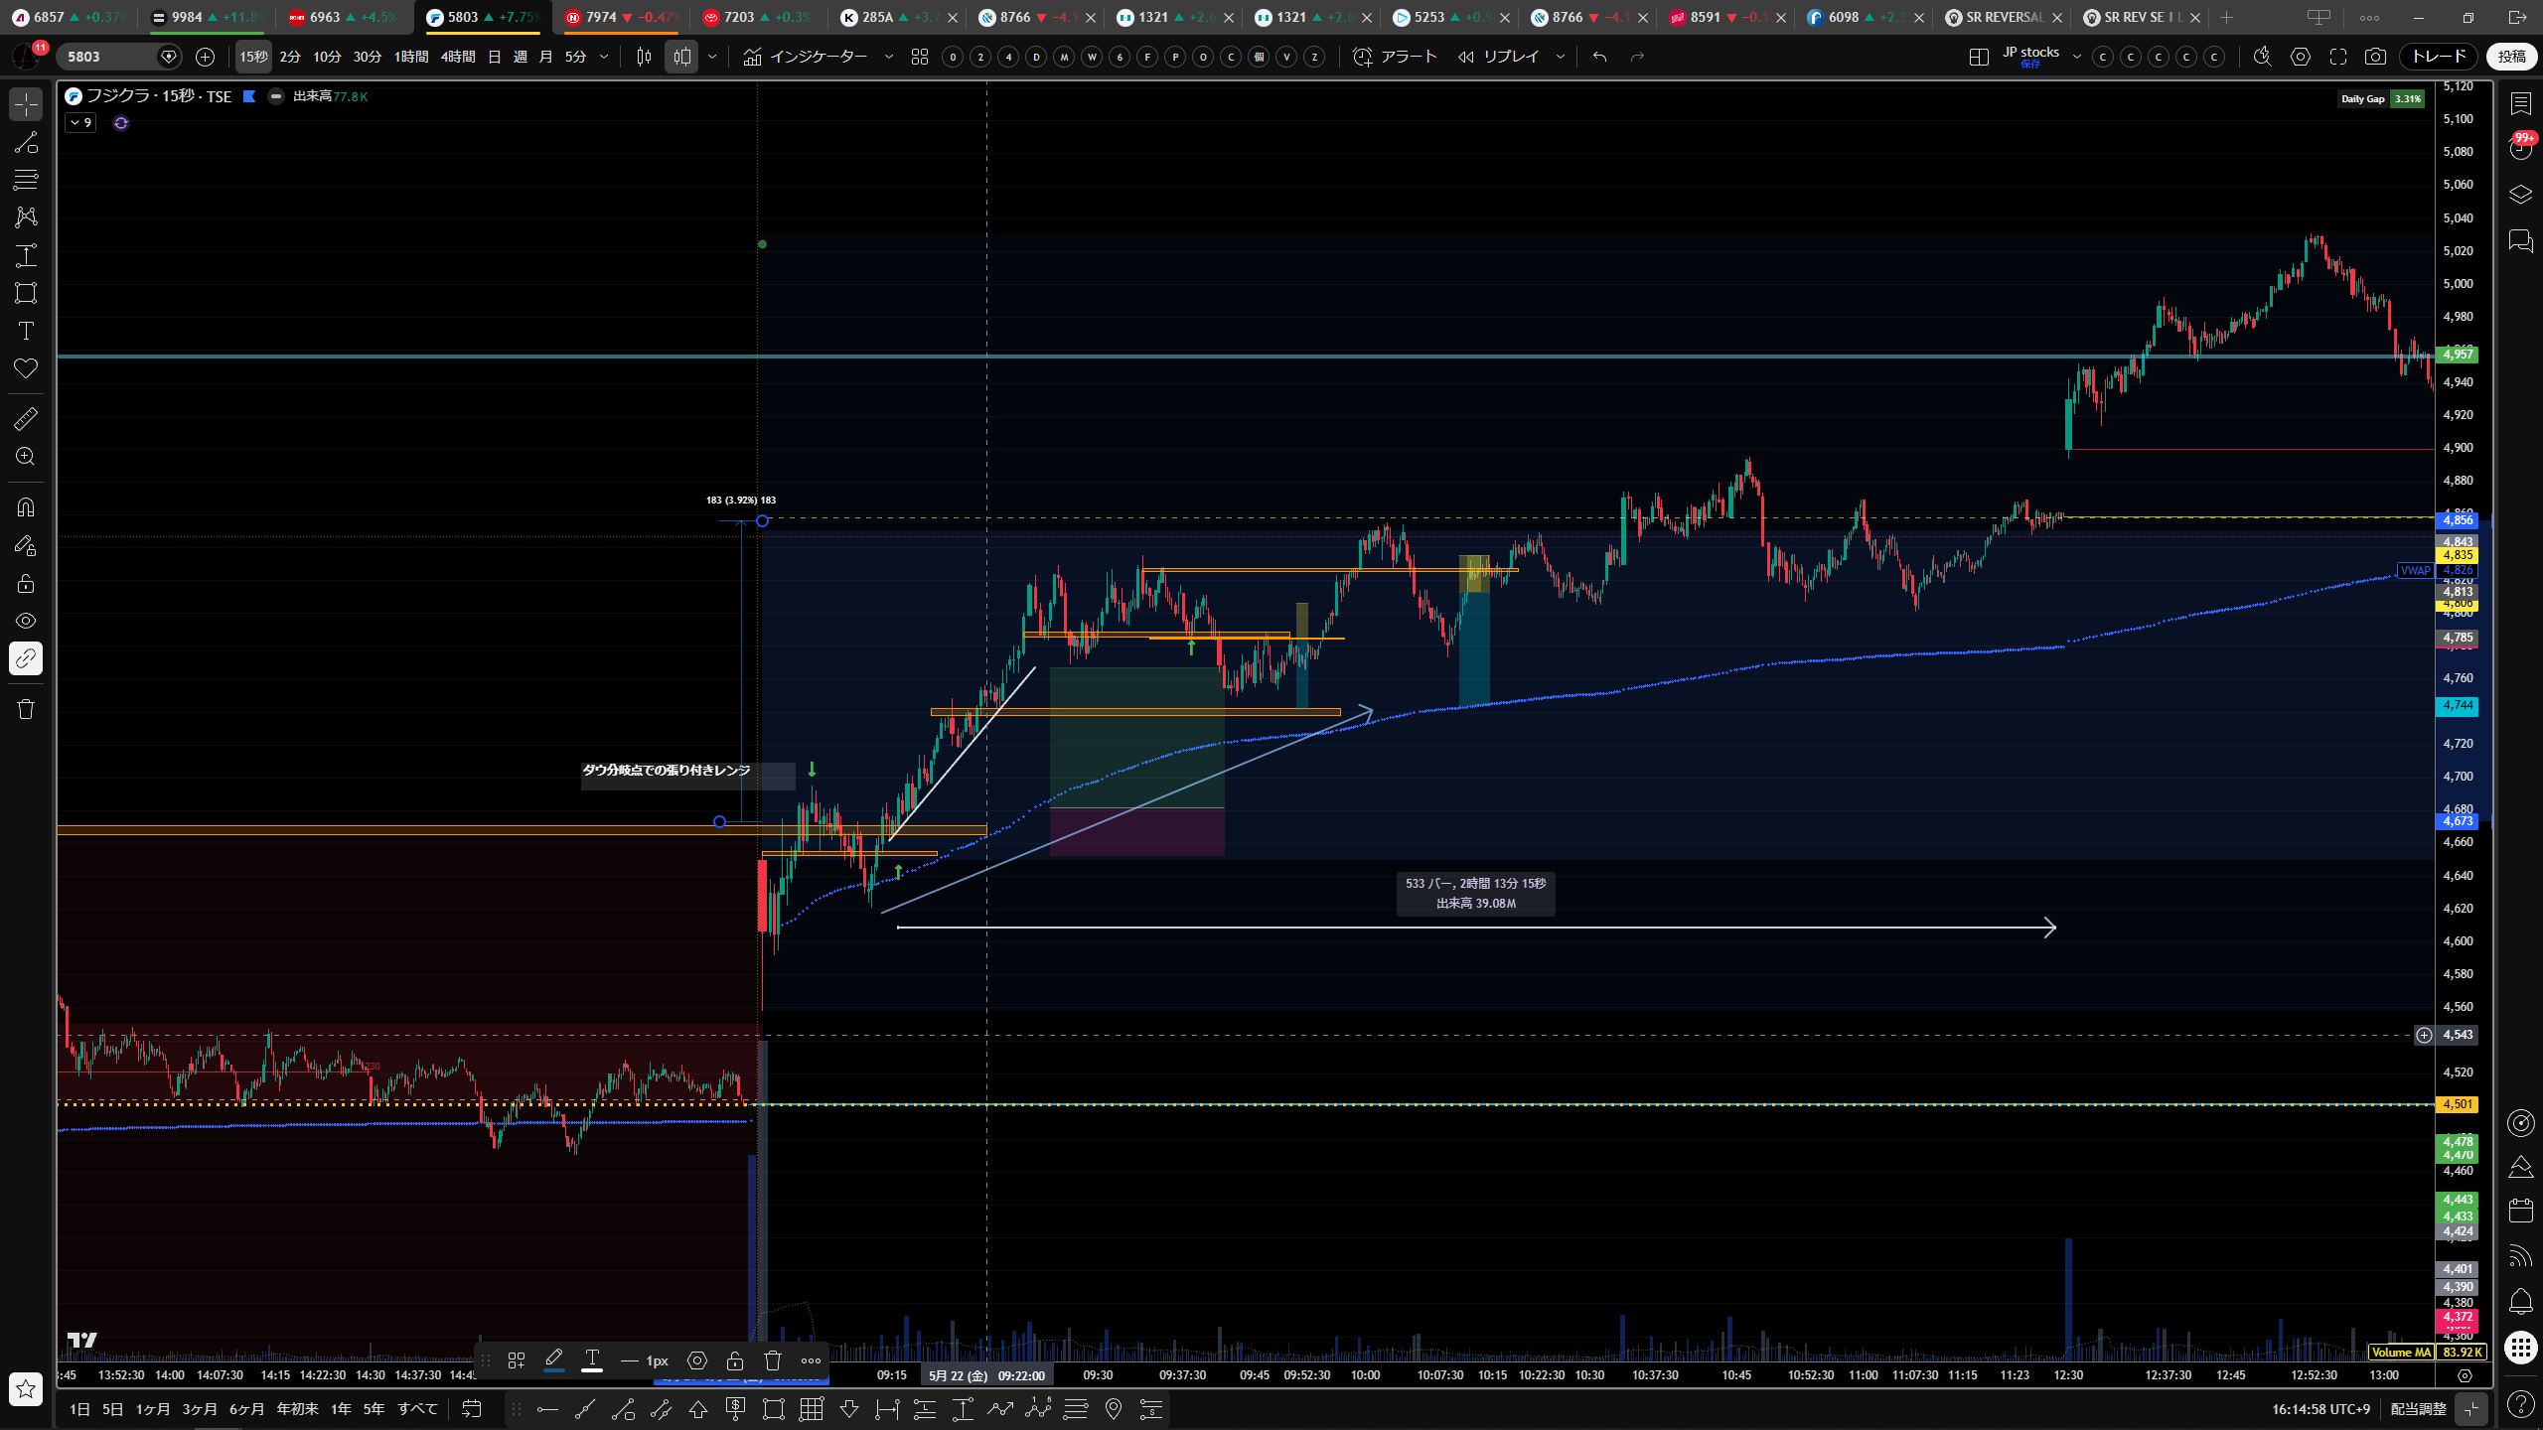Open the indicator templates grid icon

click(x=920, y=57)
